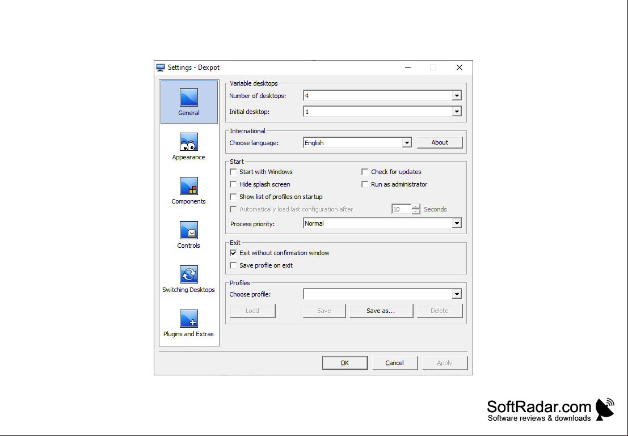Click the Delete profile button
Image resolution: width=628 pixels, height=436 pixels.
point(439,311)
